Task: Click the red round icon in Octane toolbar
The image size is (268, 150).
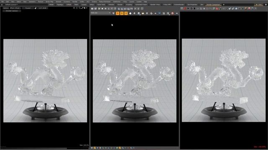Action: point(185,8)
